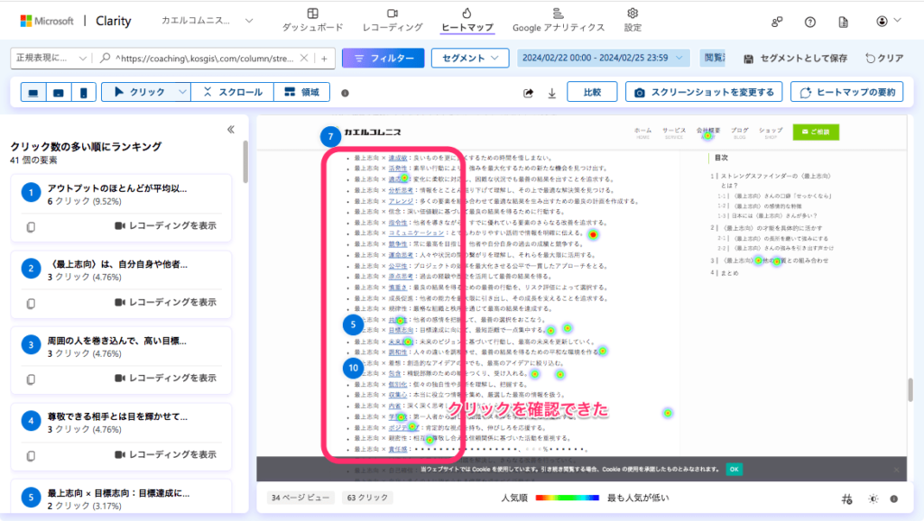Open the Dashboard (ダッシュボード) tab

(x=312, y=20)
